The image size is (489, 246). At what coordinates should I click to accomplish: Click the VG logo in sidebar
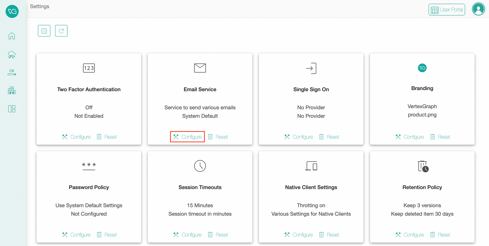[x=12, y=11]
